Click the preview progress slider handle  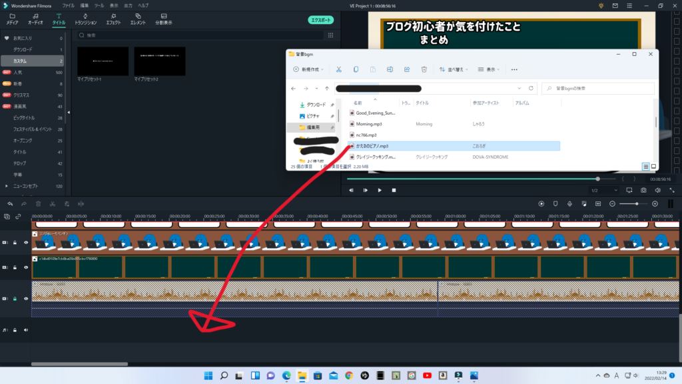597,179
